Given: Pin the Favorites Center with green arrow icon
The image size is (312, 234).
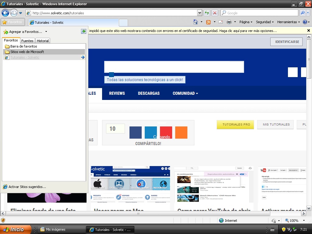Looking at the screenshot, I should point(83,31).
